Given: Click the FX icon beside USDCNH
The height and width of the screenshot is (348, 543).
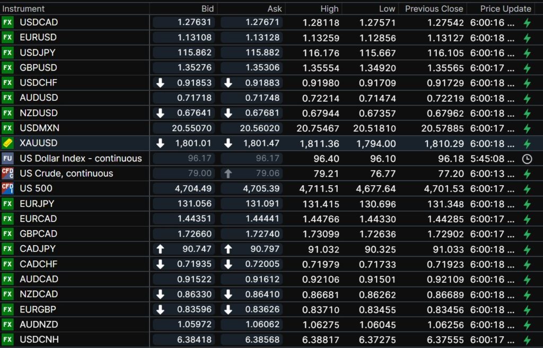Looking at the screenshot, I should click(7, 340).
